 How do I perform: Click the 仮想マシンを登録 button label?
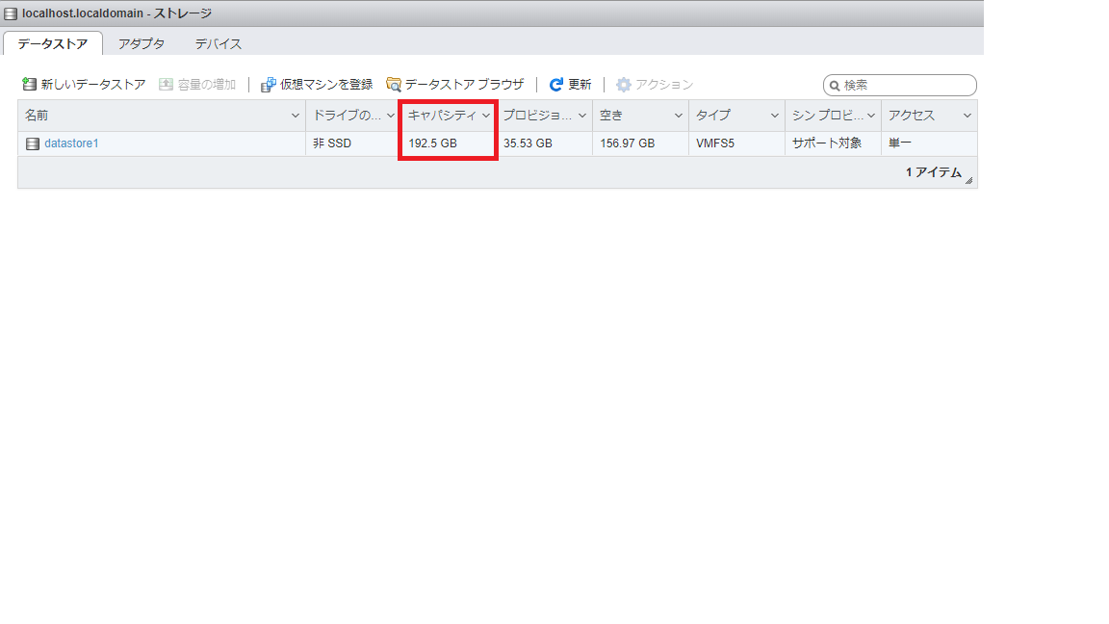coord(326,84)
